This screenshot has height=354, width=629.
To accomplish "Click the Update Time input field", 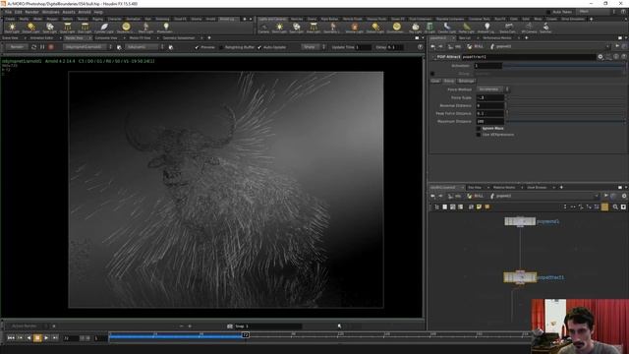I will (363, 47).
